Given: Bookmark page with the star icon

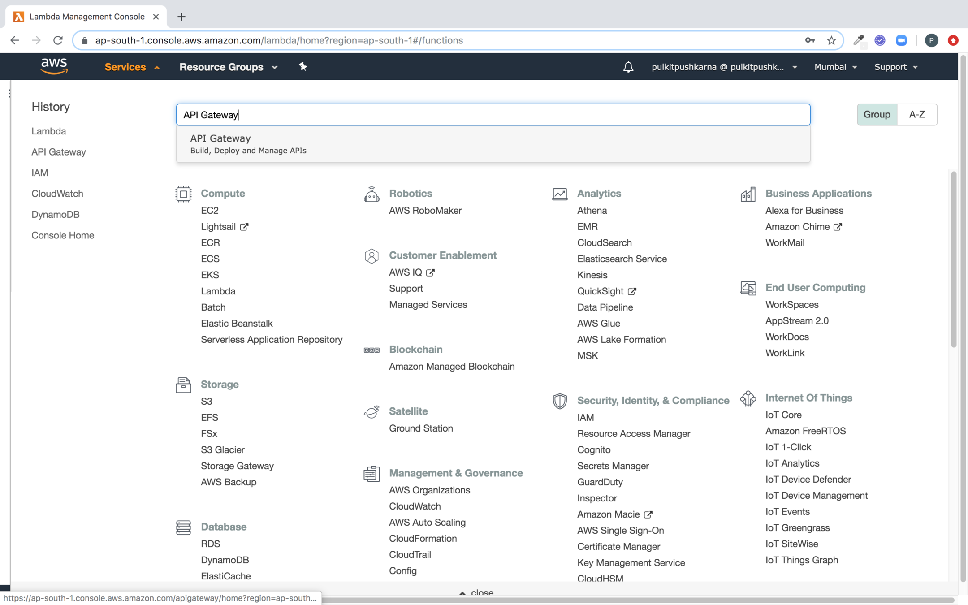Looking at the screenshot, I should point(831,40).
